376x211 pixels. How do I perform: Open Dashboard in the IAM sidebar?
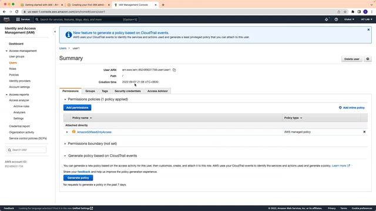pyautogui.click(x=16, y=44)
